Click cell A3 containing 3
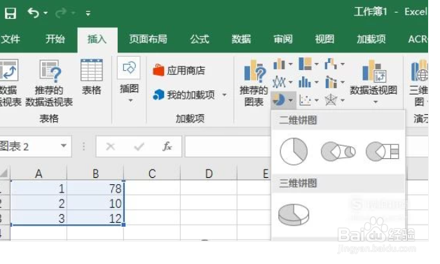440x264 pixels. point(39,218)
